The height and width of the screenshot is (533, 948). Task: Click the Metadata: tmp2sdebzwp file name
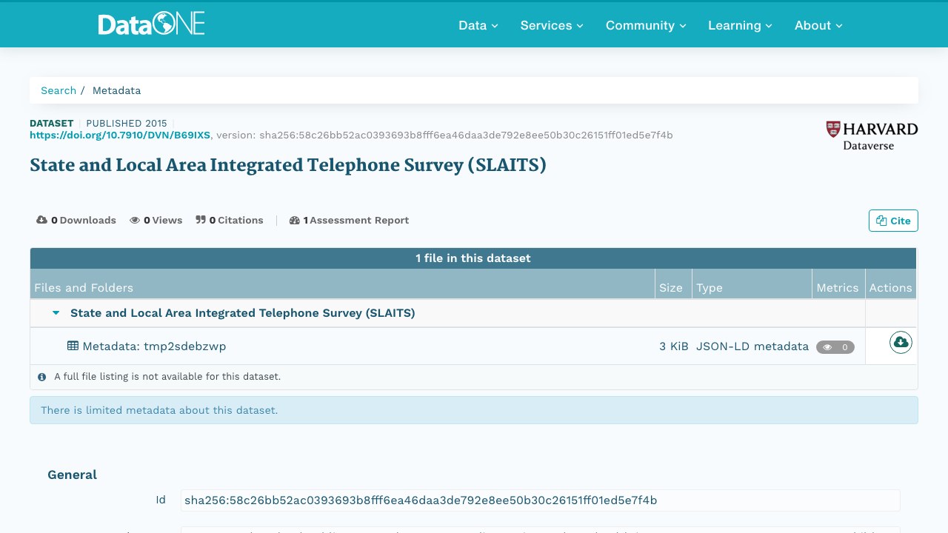(x=154, y=346)
